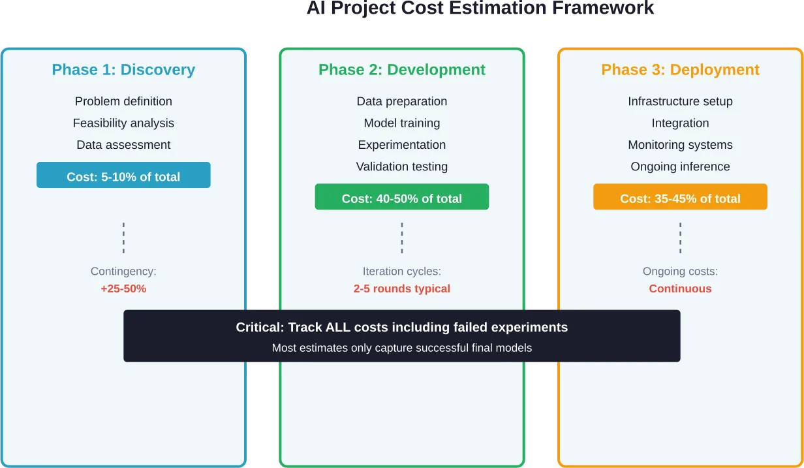The width and height of the screenshot is (804, 468).
Task: Click the Phase 3: Deployment heading
Action: 680,70
